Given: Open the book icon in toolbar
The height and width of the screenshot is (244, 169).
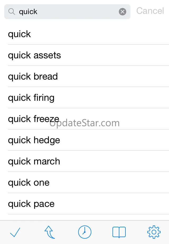Looking at the screenshot, I should coord(119,233).
